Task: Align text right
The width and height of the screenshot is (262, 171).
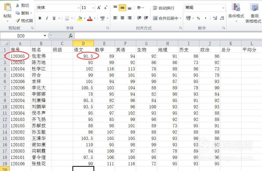Action: [x=129, y=18]
